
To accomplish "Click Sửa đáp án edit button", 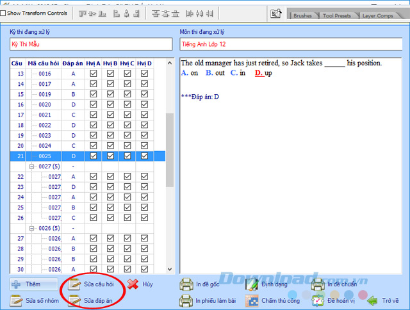I will tap(91, 300).
